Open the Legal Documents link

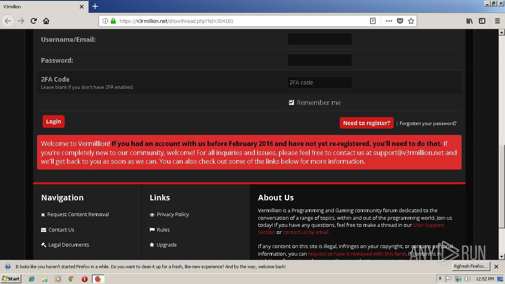pos(69,245)
